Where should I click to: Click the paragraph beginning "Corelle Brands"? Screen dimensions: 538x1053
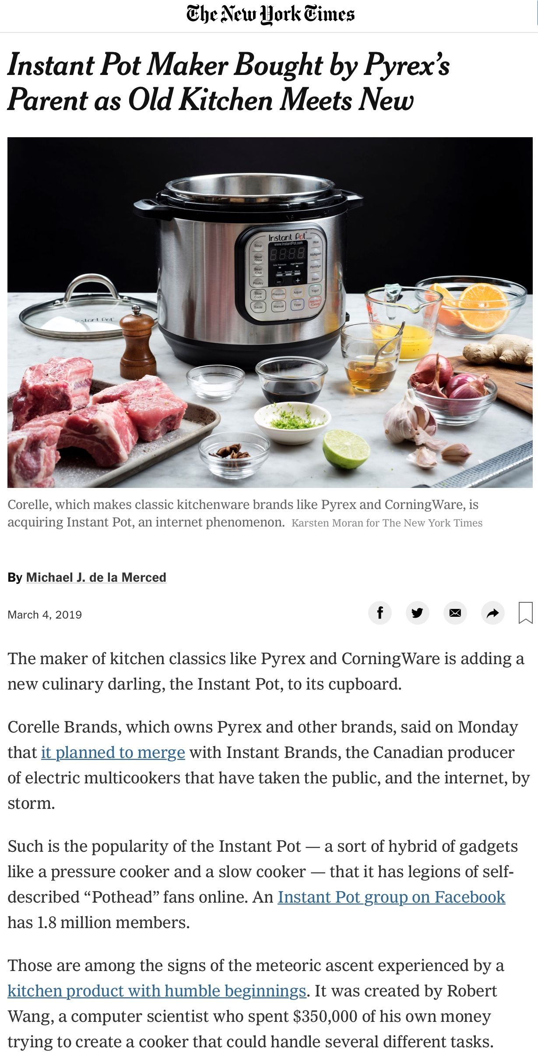pyautogui.click(x=269, y=765)
